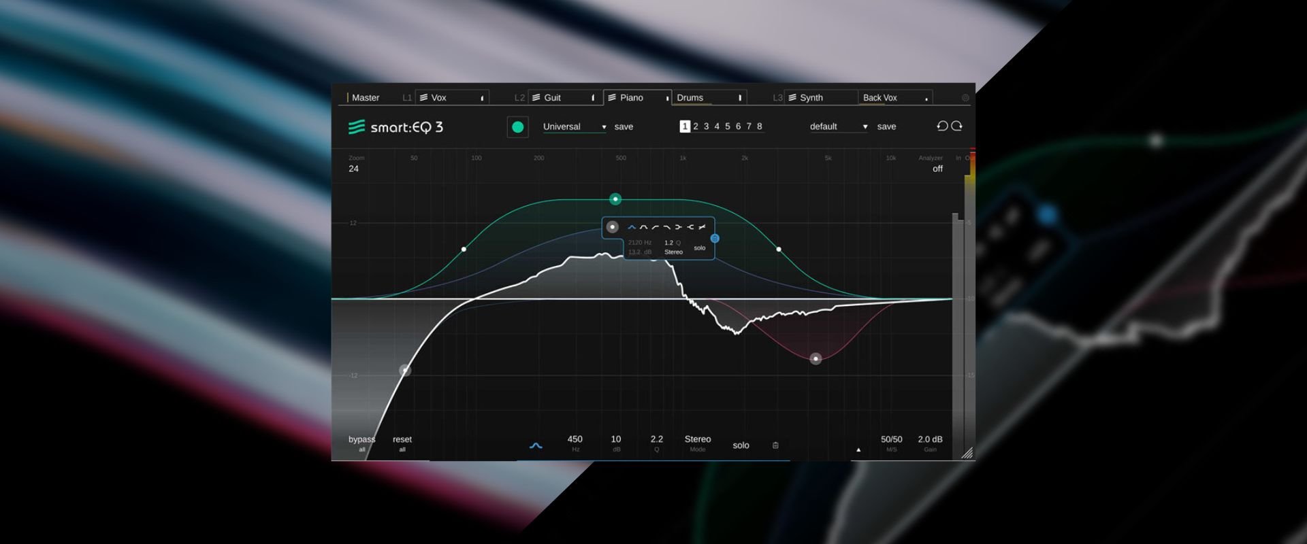The width and height of the screenshot is (1307, 544).
Task: Save the default preset
Action: [886, 126]
